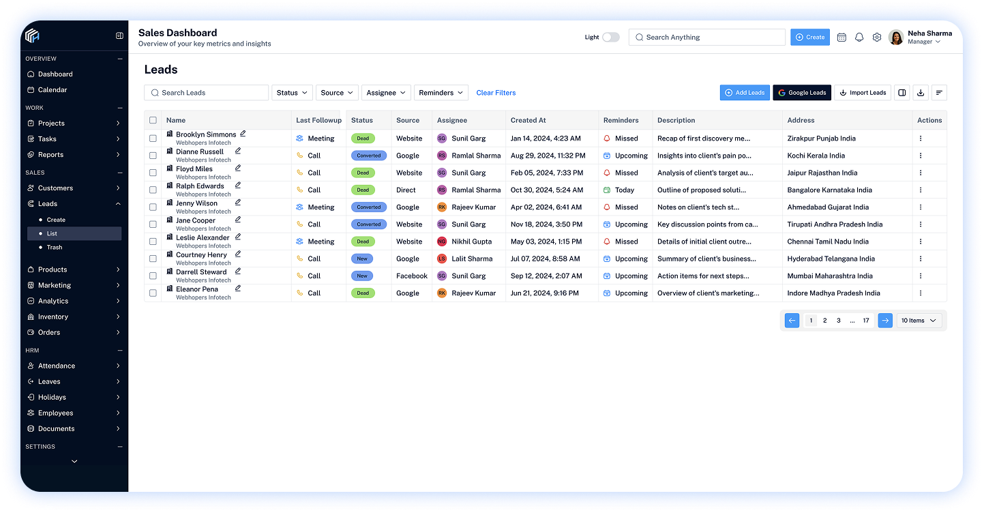
Task: Collapse the OVERVIEW sidebar group
Action: pos(120,59)
